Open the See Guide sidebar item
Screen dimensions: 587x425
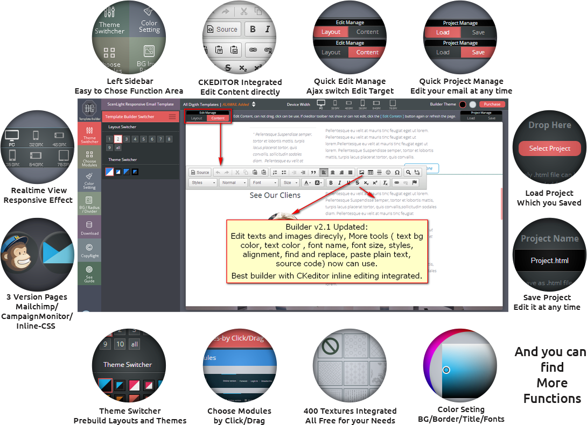pos(89,272)
